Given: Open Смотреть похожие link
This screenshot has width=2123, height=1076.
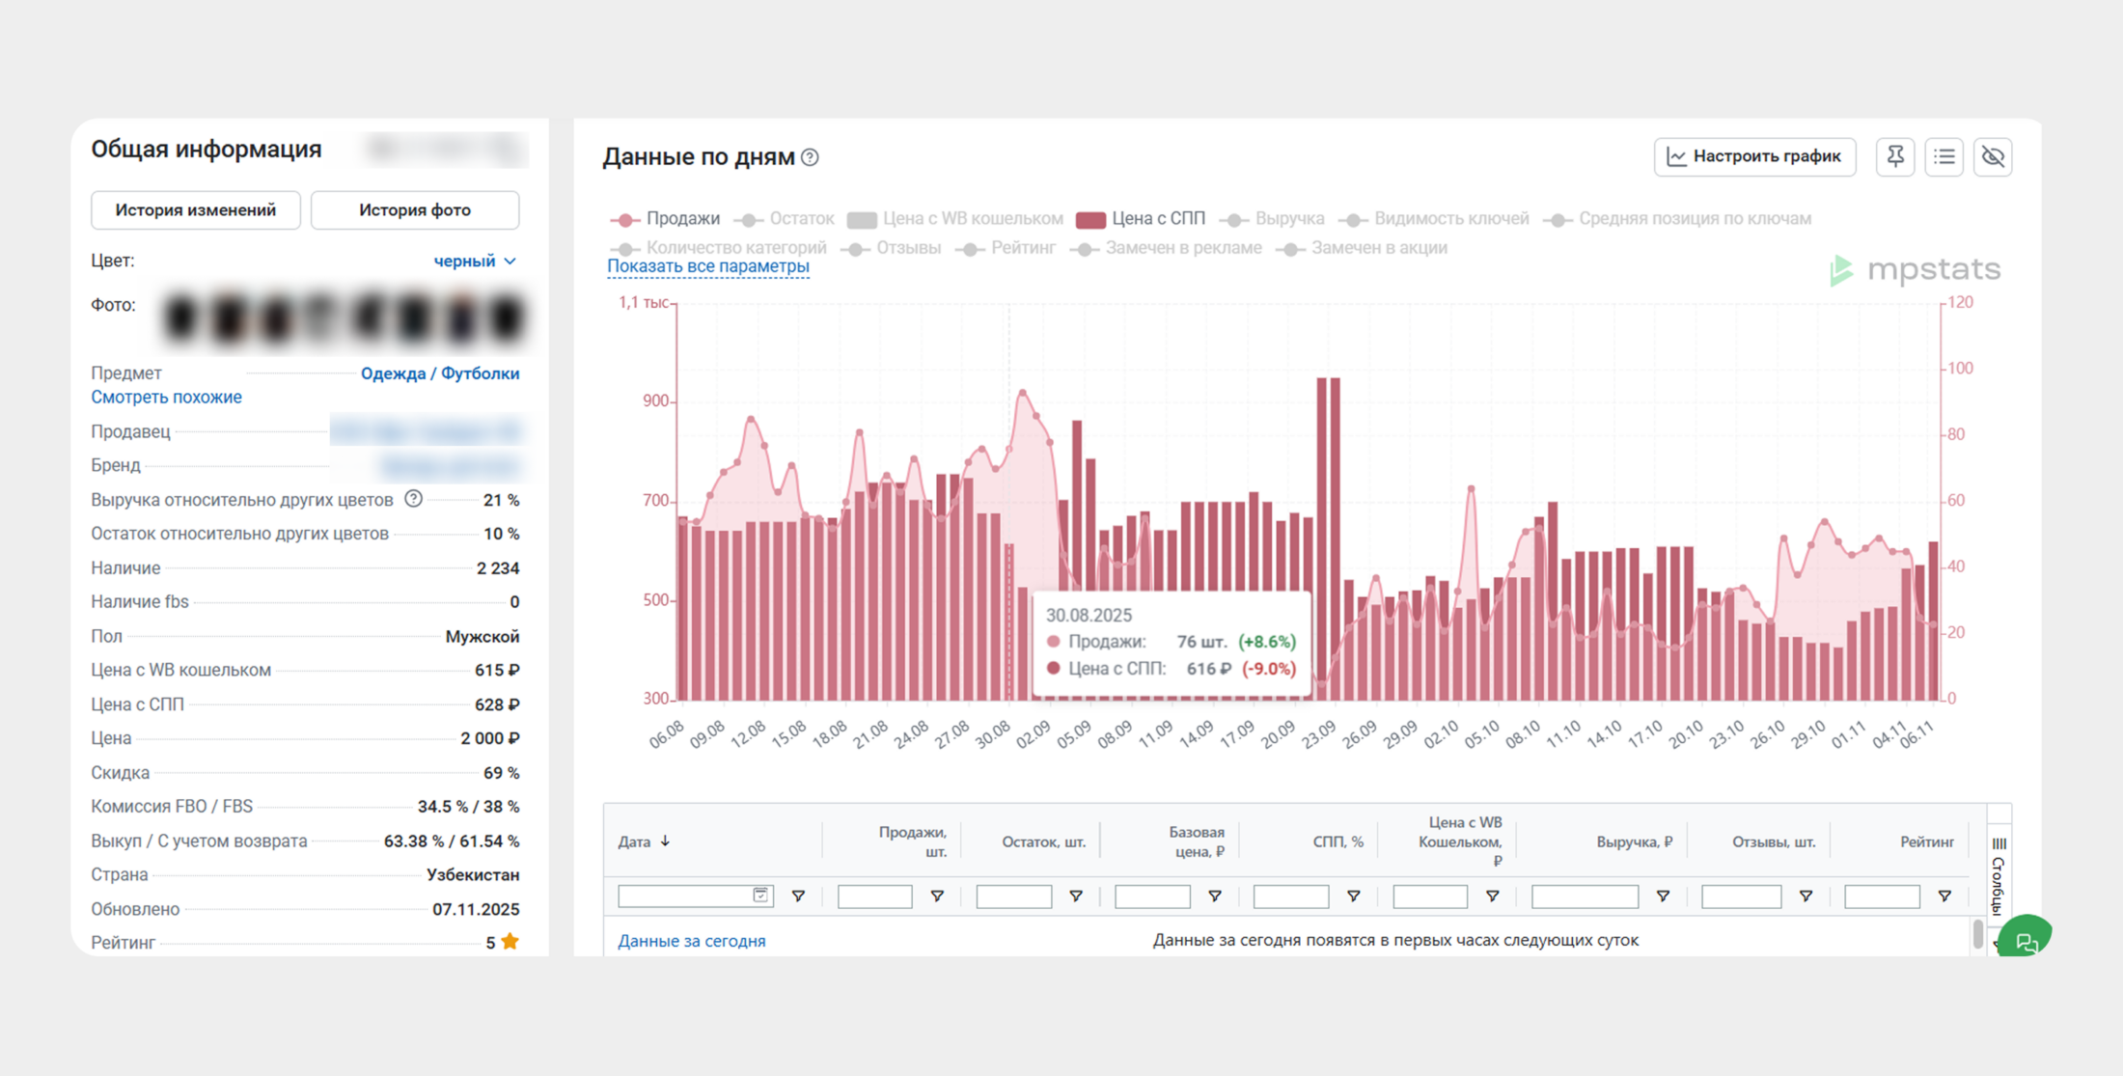Looking at the screenshot, I should 166,398.
